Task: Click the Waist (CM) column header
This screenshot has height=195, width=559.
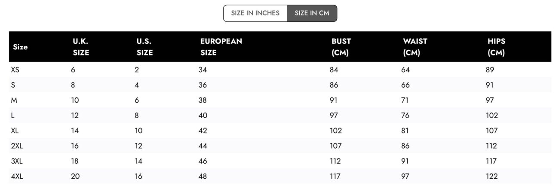Action: point(415,47)
